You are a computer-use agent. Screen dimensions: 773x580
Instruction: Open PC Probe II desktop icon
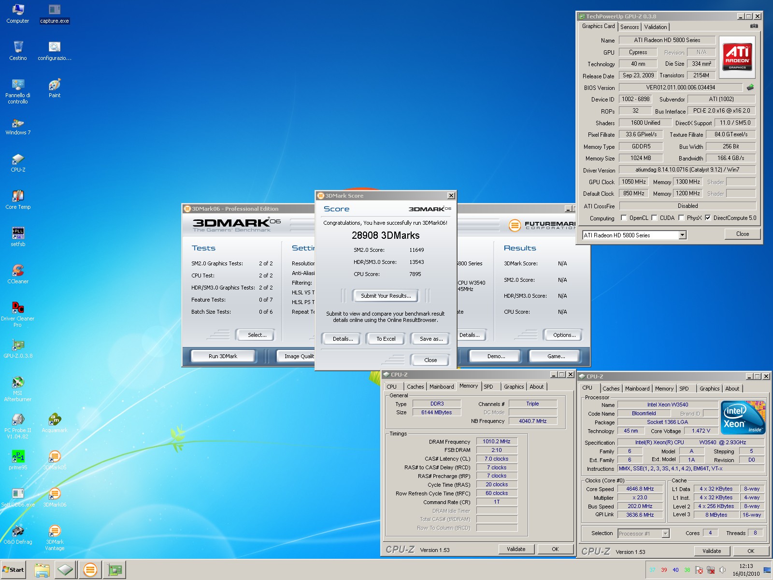tap(18, 426)
